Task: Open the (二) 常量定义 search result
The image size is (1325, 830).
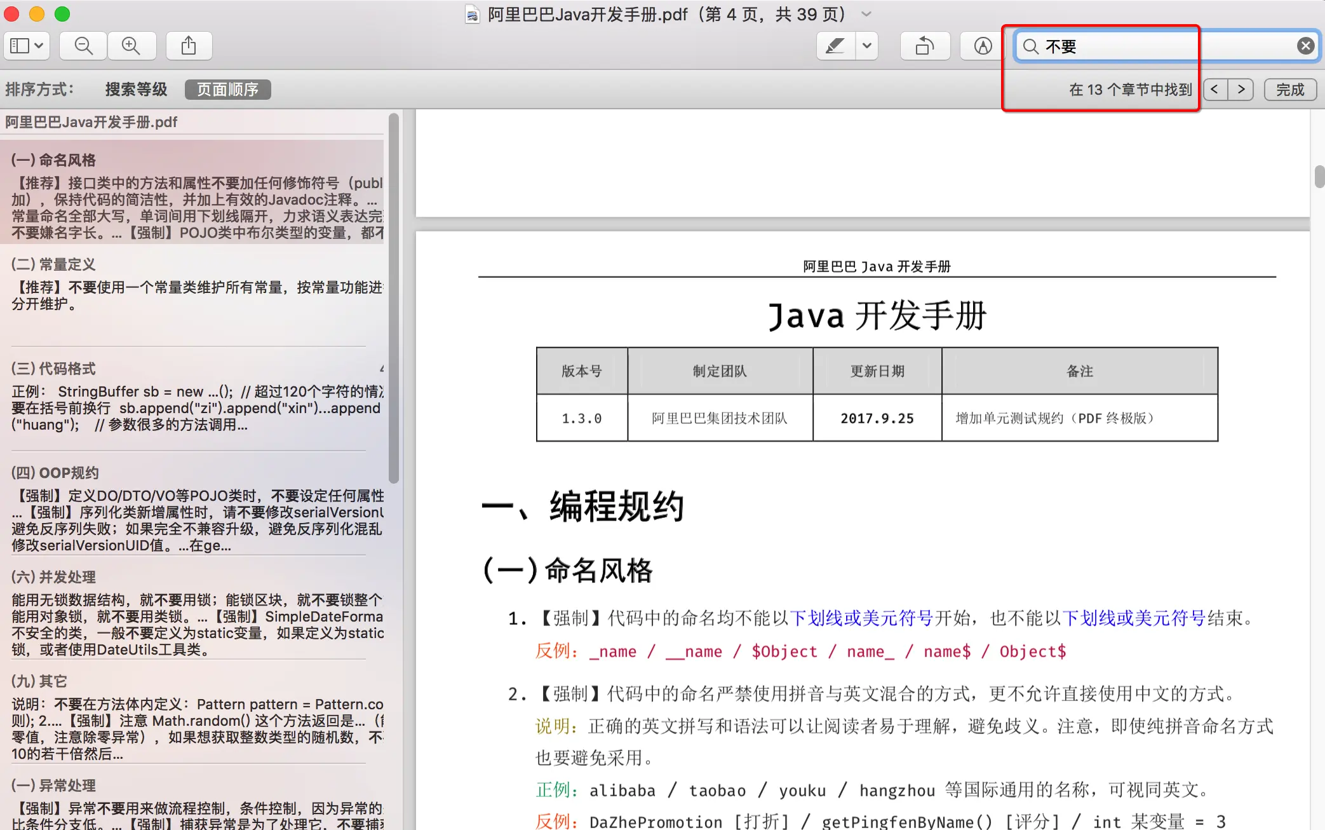Action: [192, 296]
